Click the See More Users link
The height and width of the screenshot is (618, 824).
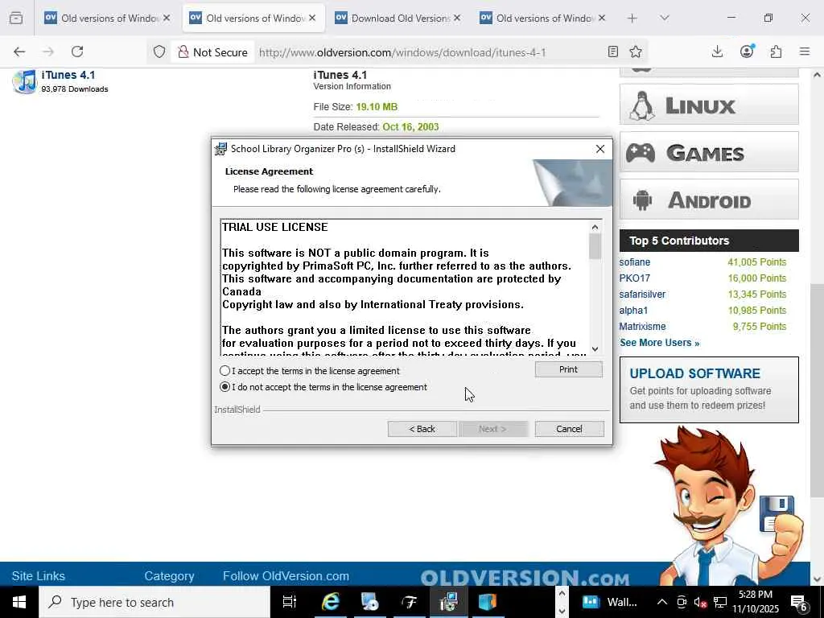(660, 343)
